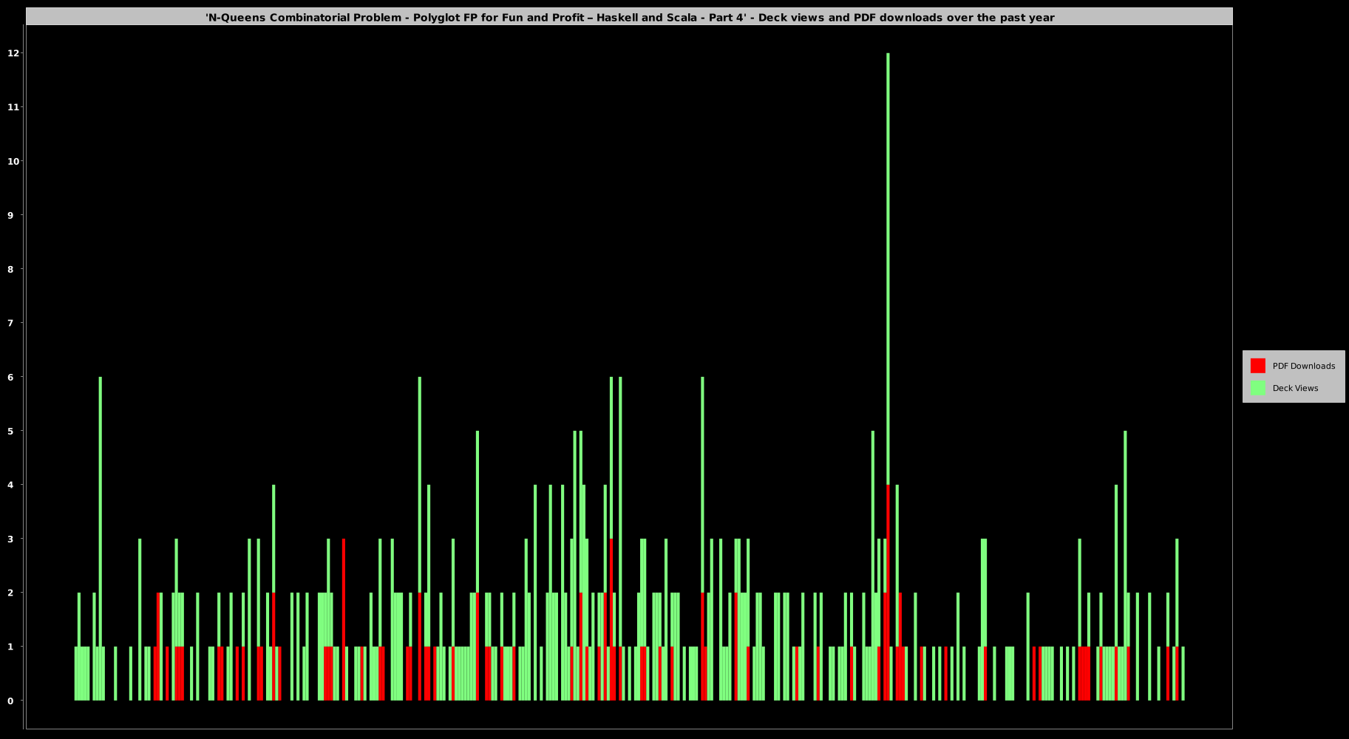Click the chart title text
Screen dimensions: 1349x739
[630, 17]
